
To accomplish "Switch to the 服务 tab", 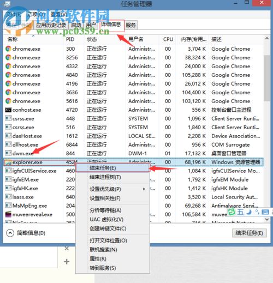I will coord(131,25).
